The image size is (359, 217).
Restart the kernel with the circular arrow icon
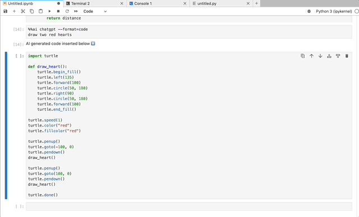point(67,11)
